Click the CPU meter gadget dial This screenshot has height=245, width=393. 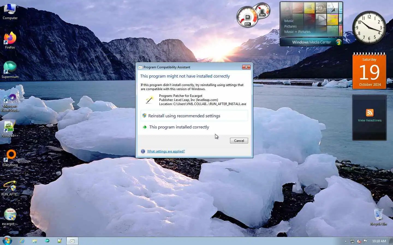[247, 17]
